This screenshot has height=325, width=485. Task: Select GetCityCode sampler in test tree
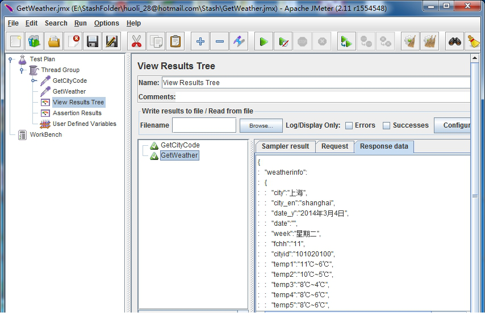70,81
